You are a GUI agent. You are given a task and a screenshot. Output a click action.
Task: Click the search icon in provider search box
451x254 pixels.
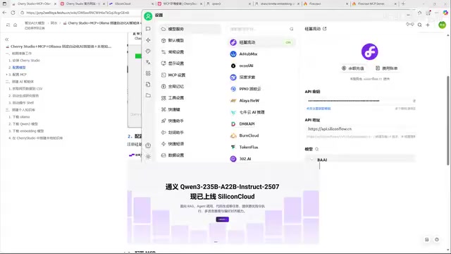point(291,29)
